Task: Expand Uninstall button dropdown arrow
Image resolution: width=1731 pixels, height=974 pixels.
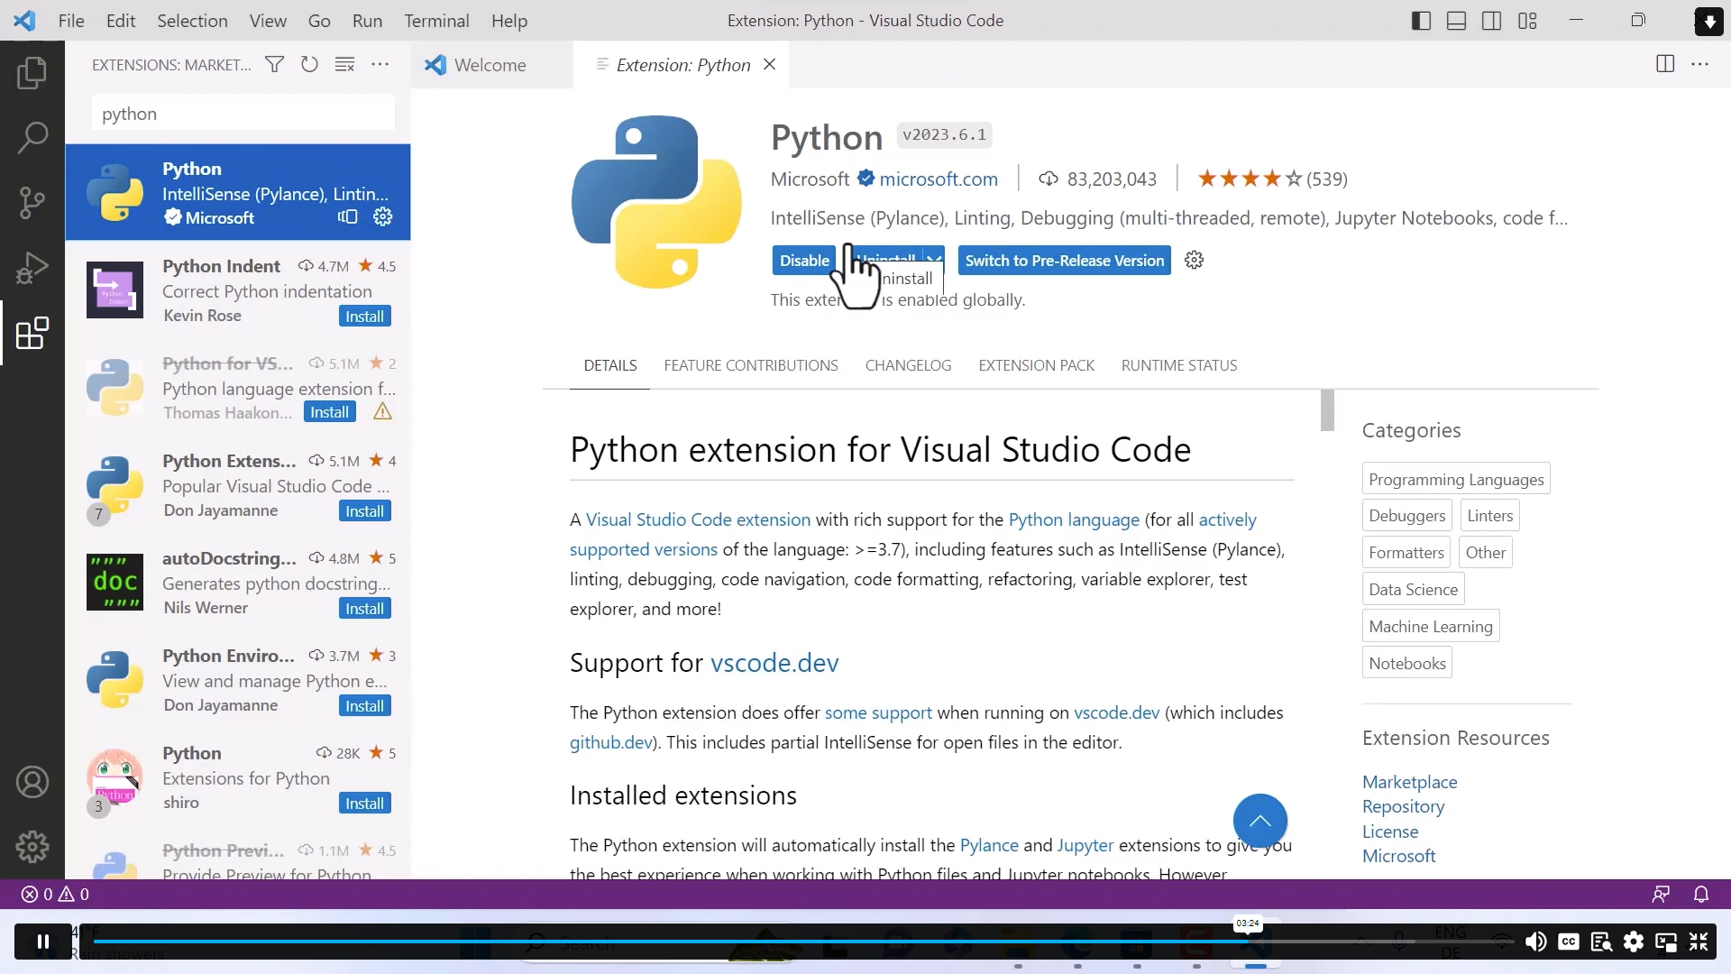Action: point(934,260)
